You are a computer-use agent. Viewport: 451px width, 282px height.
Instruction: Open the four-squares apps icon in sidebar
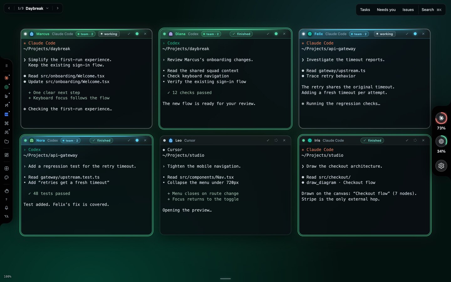(x=6, y=155)
